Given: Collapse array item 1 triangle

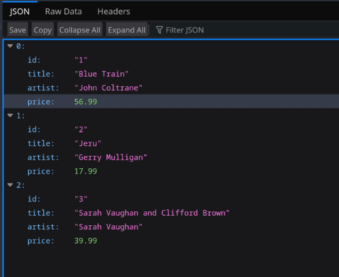Looking at the screenshot, I should [10, 115].
